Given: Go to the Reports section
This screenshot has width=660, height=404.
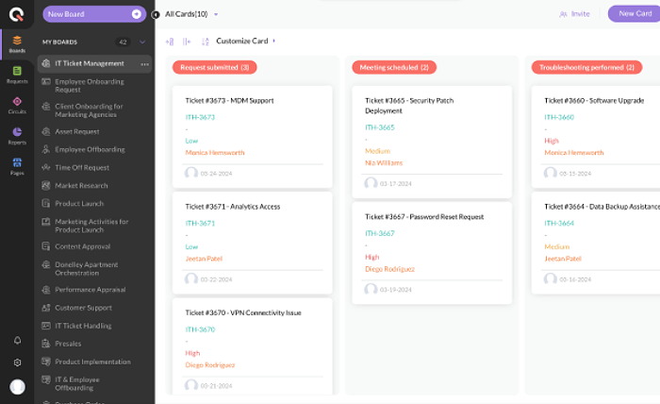Looking at the screenshot, I should point(17,135).
